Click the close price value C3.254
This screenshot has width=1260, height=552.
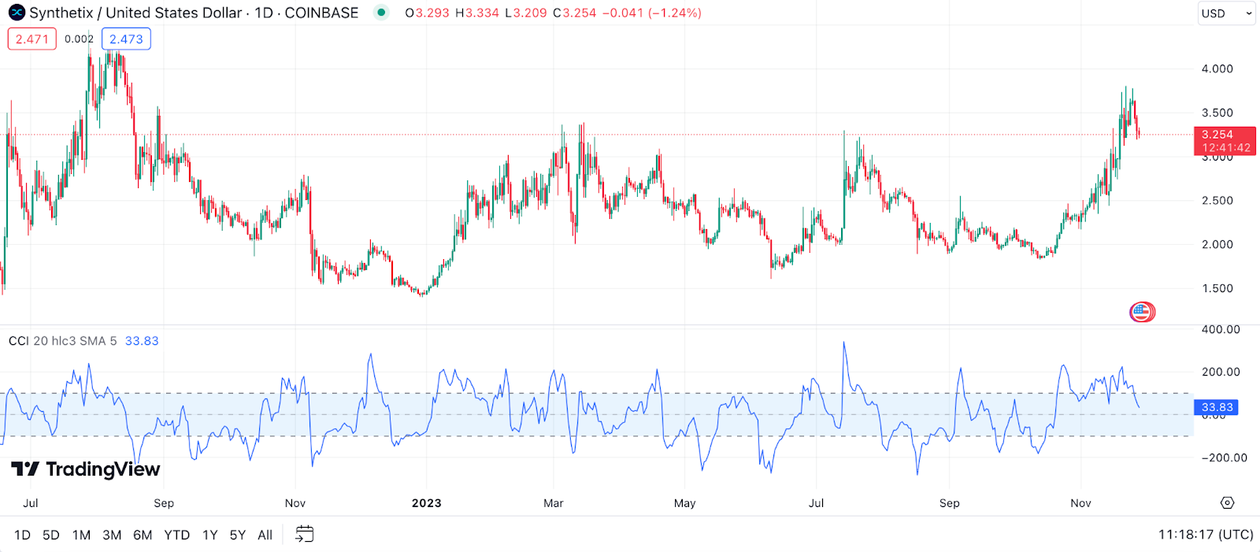pos(575,13)
